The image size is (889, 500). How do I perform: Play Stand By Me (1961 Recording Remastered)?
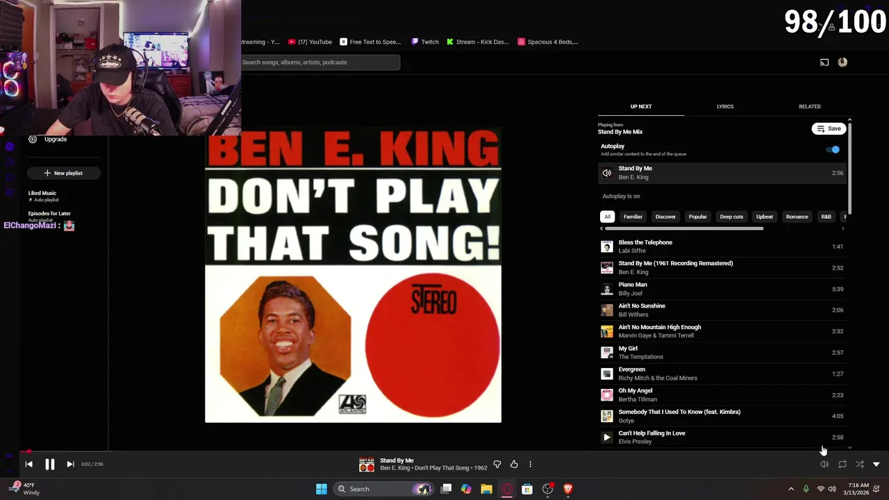(722, 267)
